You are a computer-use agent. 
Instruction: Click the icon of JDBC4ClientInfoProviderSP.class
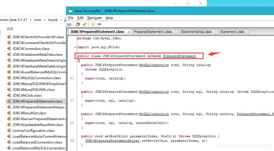(x=9, y=37)
